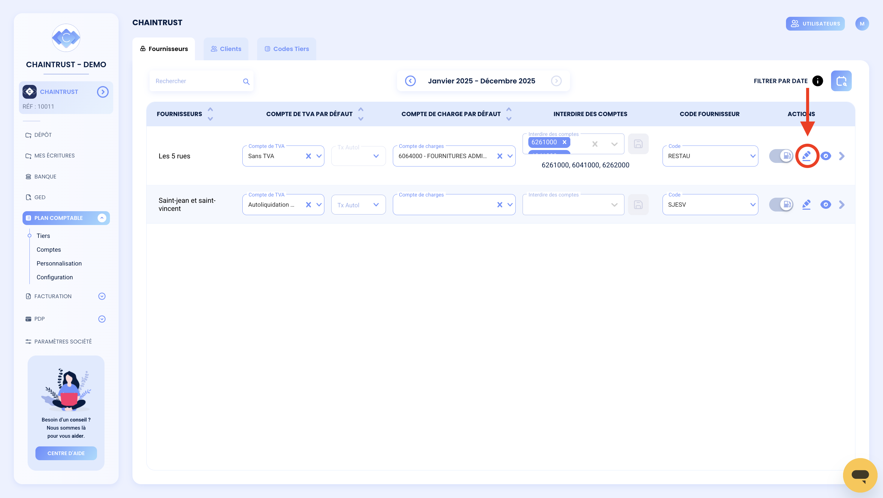Open Paramètres Société in the sidebar
The height and width of the screenshot is (498, 883).
click(59, 341)
